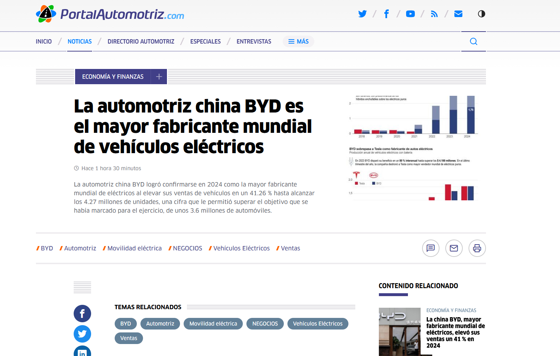Click the BYD tag link below the article

[45, 248]
